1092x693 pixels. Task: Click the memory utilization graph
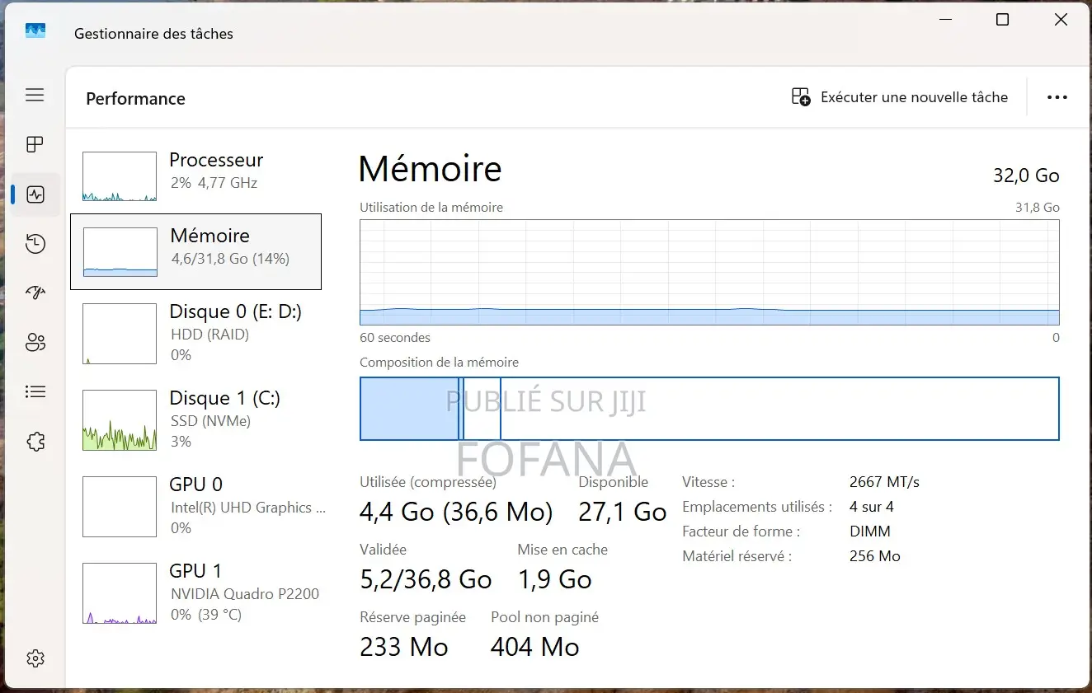click(x=709, y=272)
